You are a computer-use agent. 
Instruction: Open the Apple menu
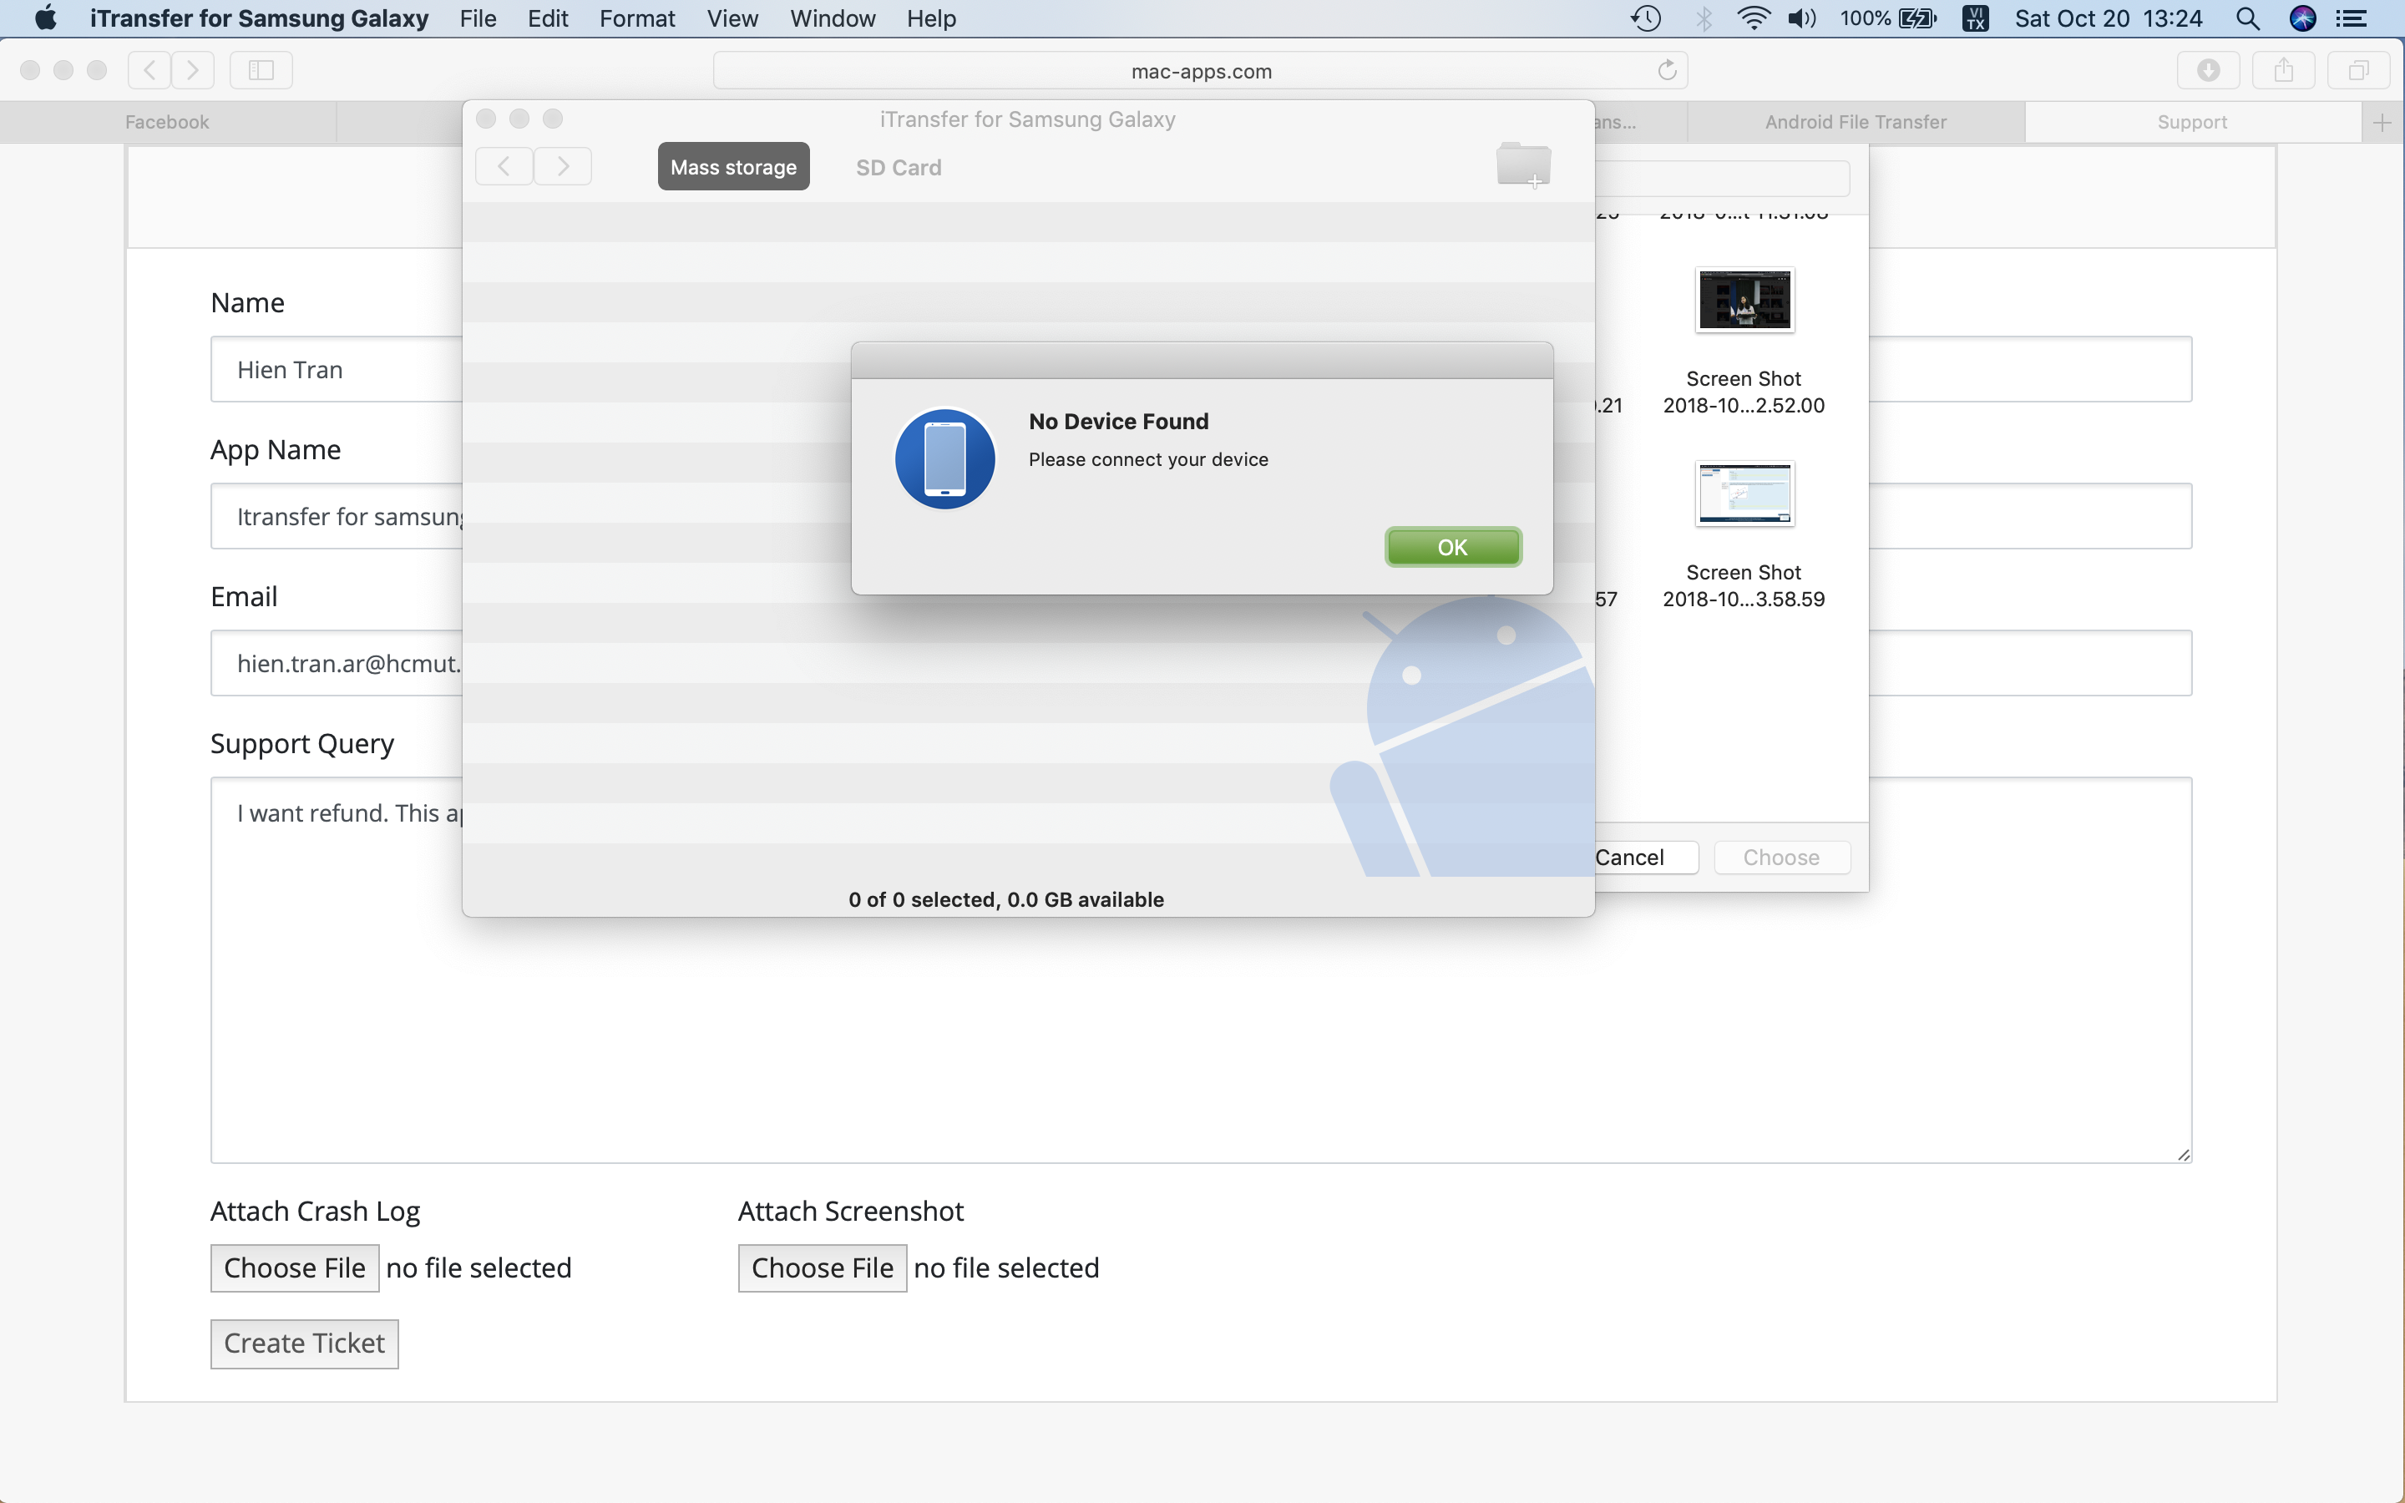46,18
